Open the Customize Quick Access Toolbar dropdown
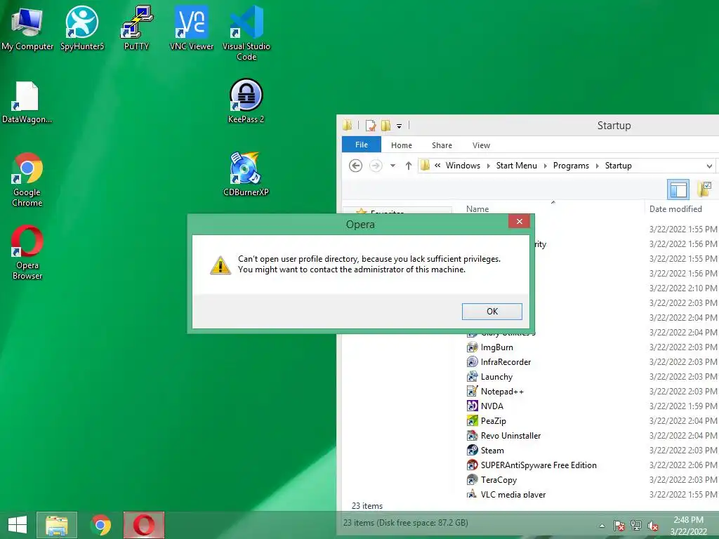The height and width of the screenshot is (539, 719). click(399, 126)
